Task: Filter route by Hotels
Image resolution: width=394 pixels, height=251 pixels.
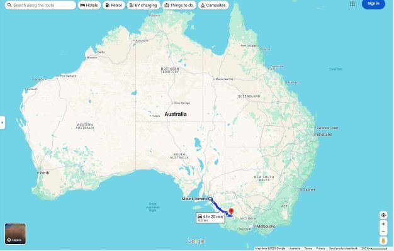Action: 89,5
